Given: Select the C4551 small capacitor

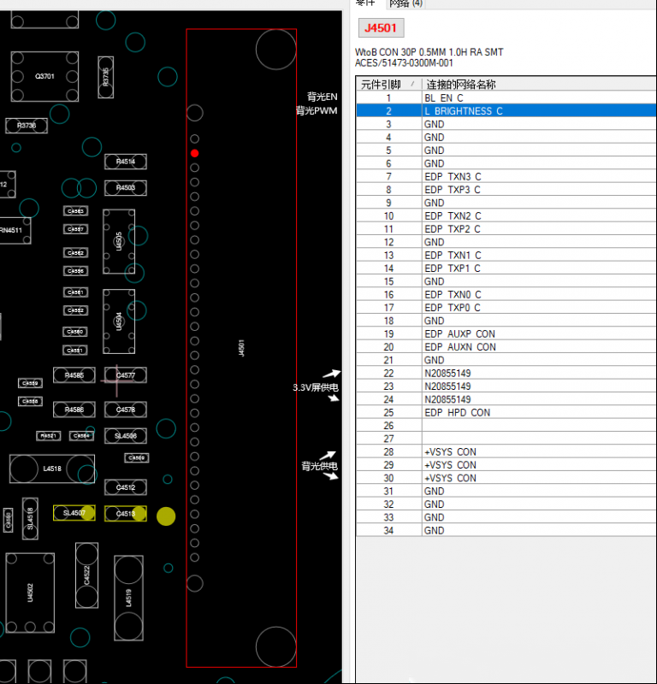Looking at the screenshot, I should click(x=75, y=351).
